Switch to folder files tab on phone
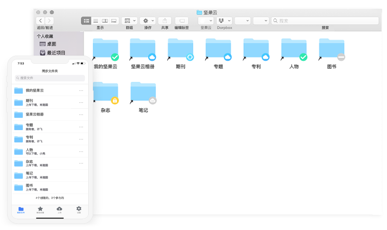 21,210
